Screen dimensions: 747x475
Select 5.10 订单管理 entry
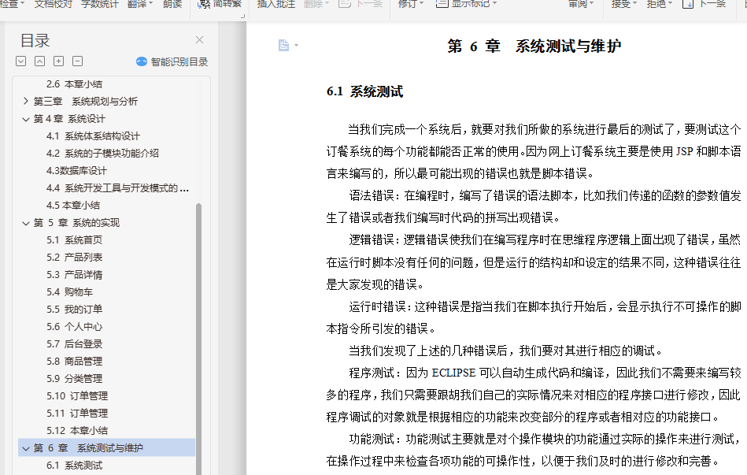[x=77, y=395]
